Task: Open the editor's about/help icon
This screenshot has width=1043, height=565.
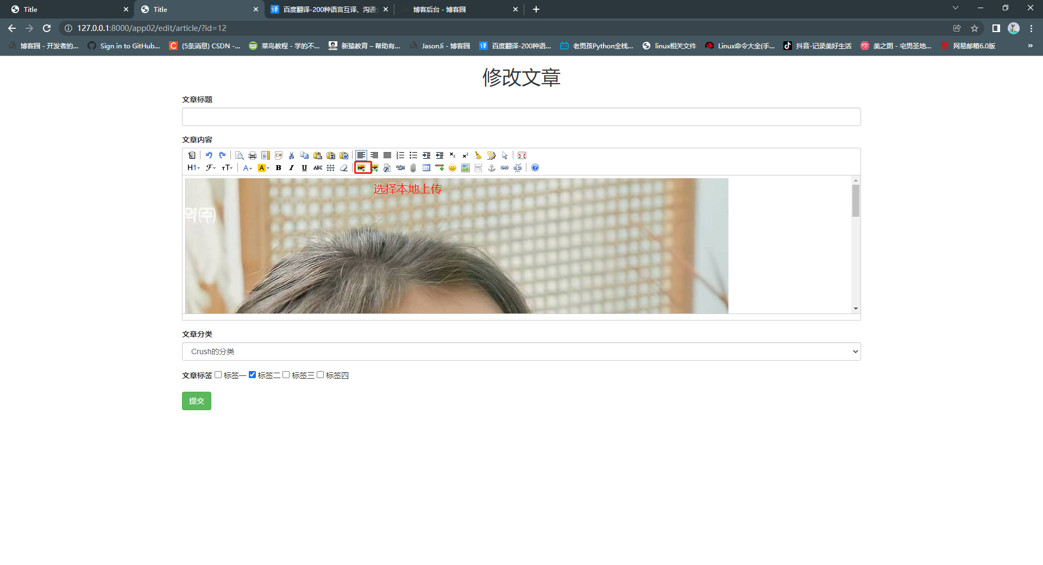Action: (535, 168)
